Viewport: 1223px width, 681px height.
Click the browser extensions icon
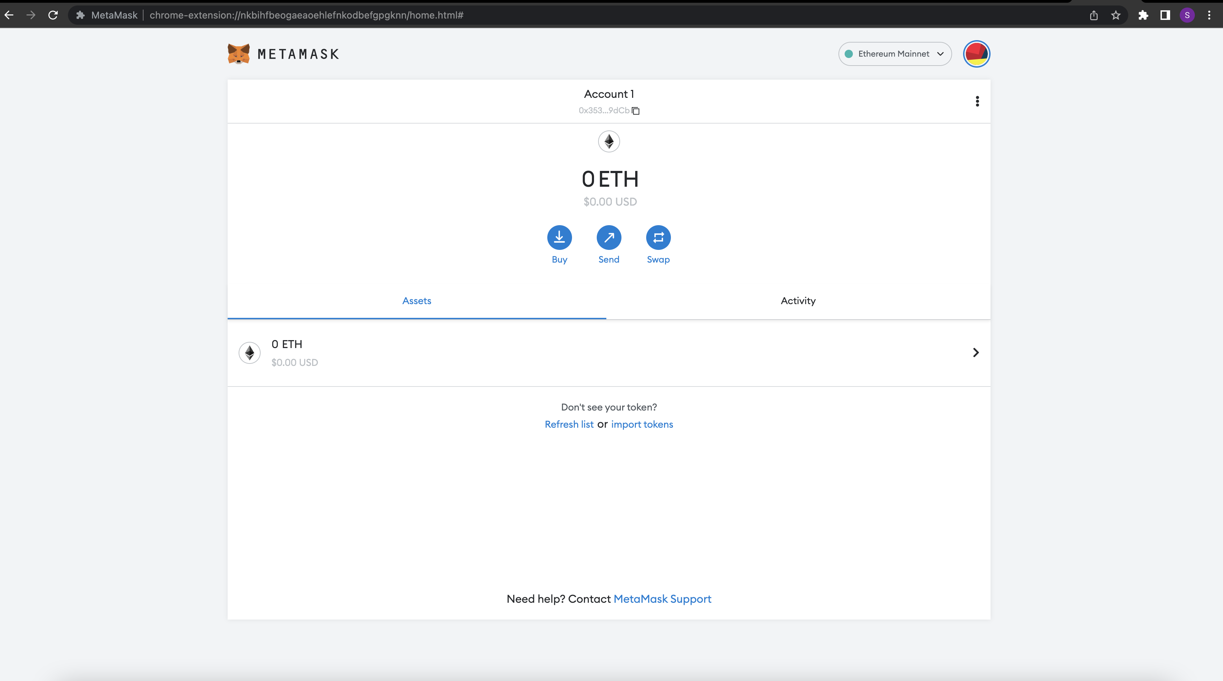click(1143, 14)
